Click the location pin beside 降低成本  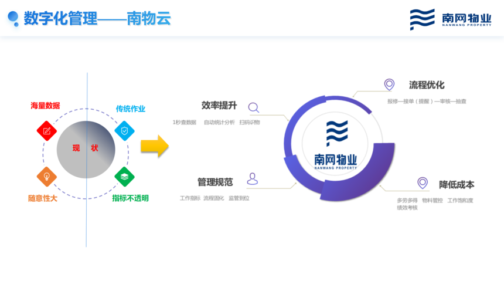pos(423,183)
